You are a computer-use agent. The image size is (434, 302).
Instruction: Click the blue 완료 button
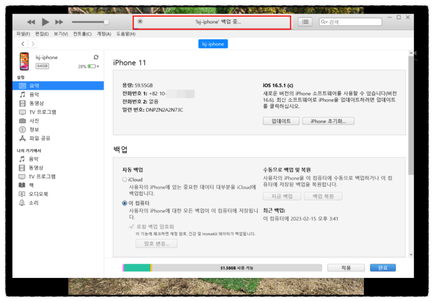pyautogui.click(x=382, y=268)
